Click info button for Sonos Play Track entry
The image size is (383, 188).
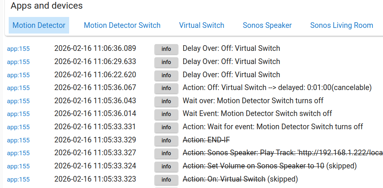click(166, 153)
